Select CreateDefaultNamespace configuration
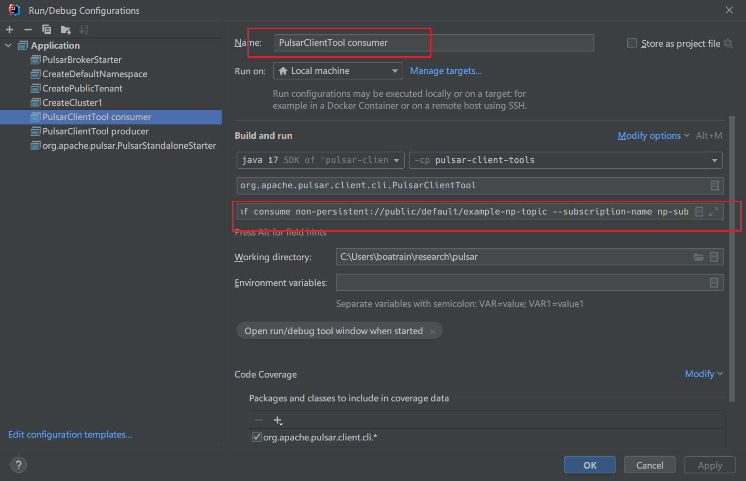 (x=95, y=74)
